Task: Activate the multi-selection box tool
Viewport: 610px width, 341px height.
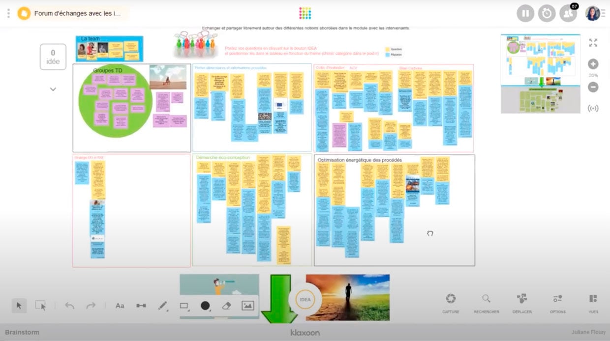Action: click(40, 306)
